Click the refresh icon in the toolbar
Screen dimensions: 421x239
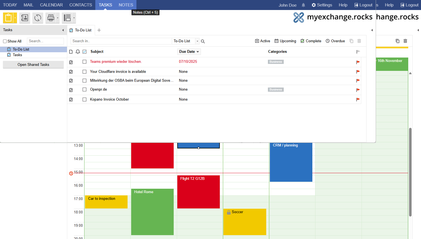pos(38,18)
